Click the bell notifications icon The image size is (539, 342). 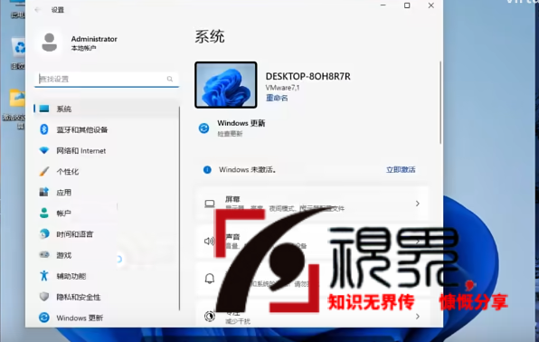click(x=210, y=279)
